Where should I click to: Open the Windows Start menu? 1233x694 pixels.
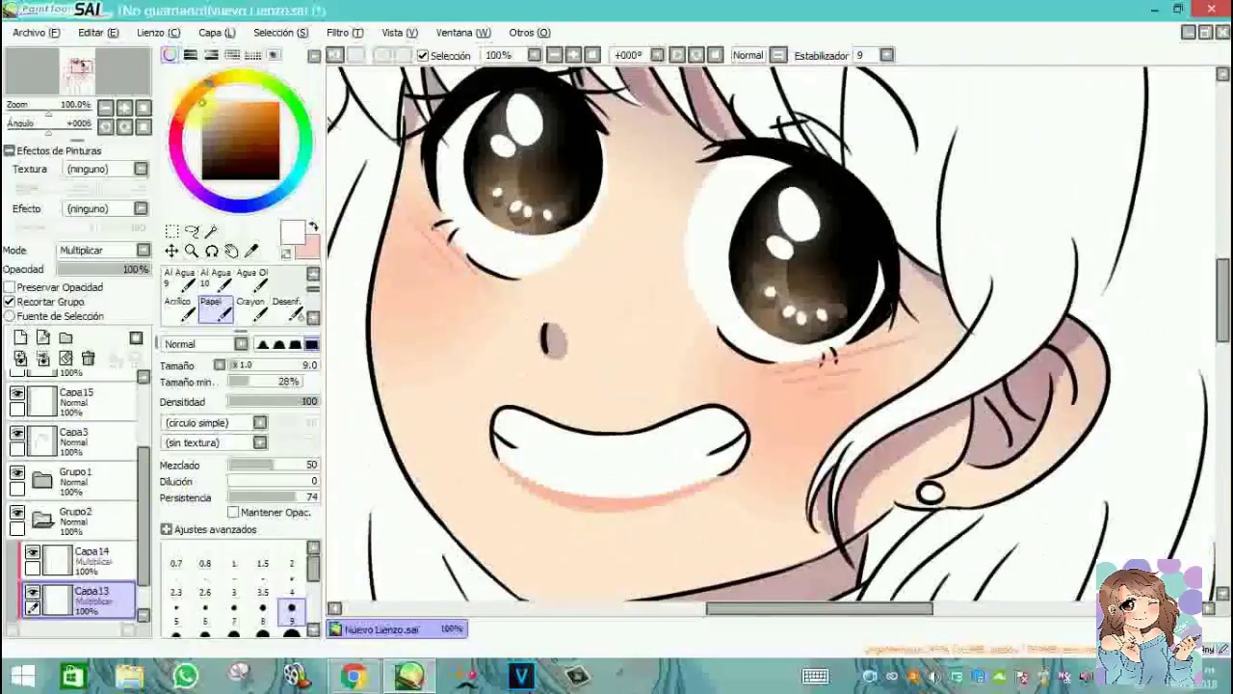point(21,676)
